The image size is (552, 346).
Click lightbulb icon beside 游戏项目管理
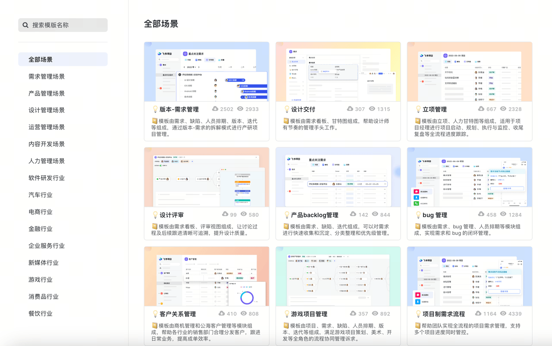click(286, 314)
